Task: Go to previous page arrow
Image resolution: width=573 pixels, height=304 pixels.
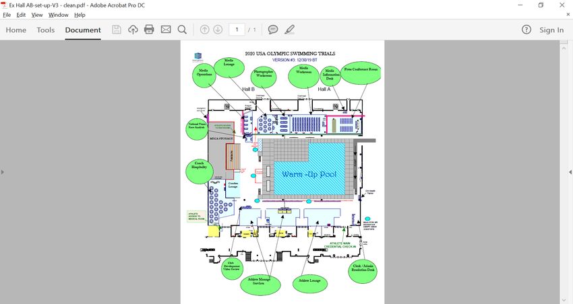Action: pyautogui.click(x=205, y=30)
